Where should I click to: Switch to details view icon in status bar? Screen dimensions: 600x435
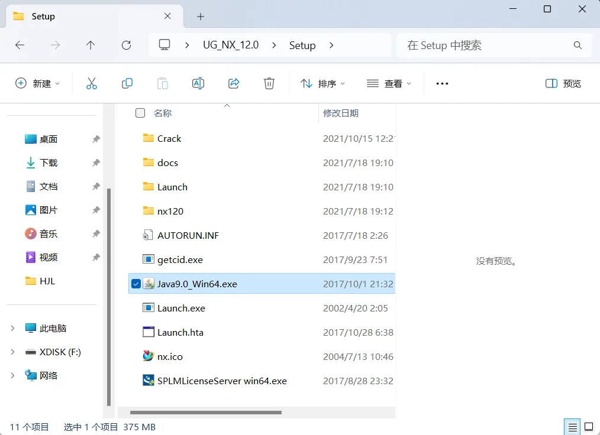pos(572,427)
